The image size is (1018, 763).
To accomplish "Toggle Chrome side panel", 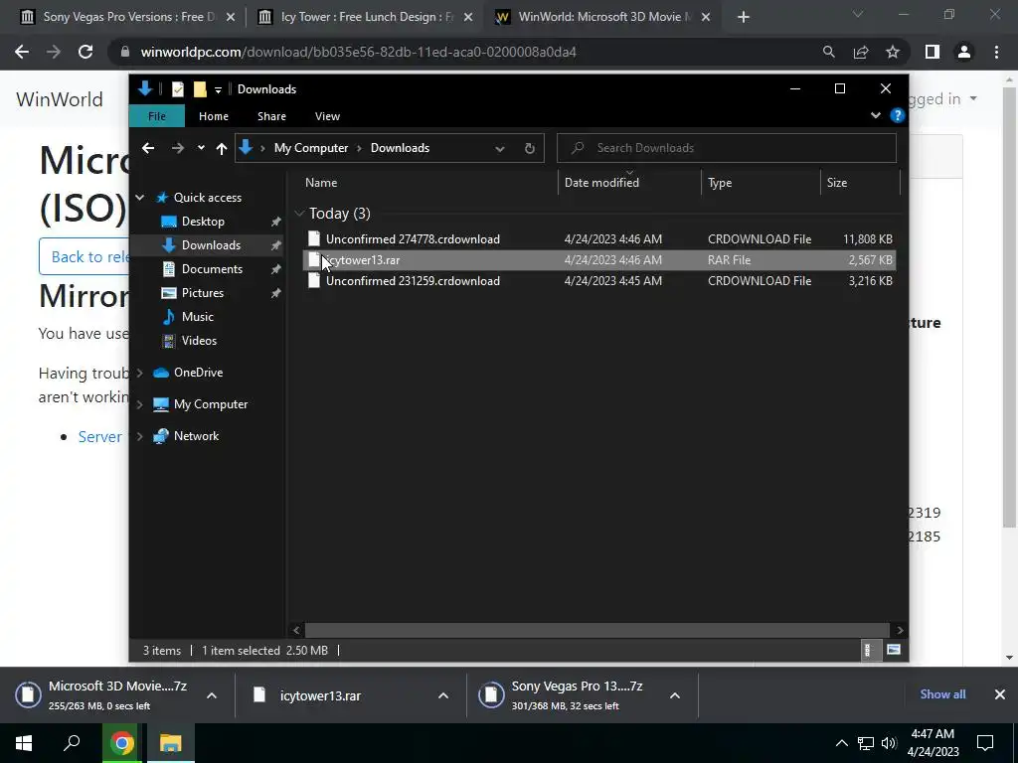I will pyautogui.click(x=933, y=52).
